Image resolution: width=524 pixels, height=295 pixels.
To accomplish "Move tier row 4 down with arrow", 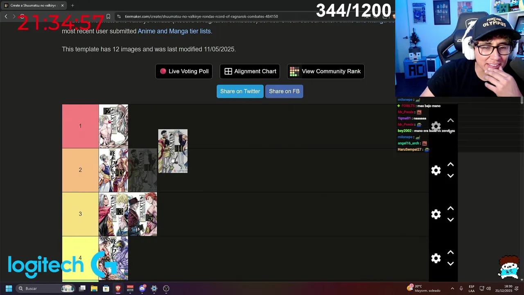I will [450, 264].
